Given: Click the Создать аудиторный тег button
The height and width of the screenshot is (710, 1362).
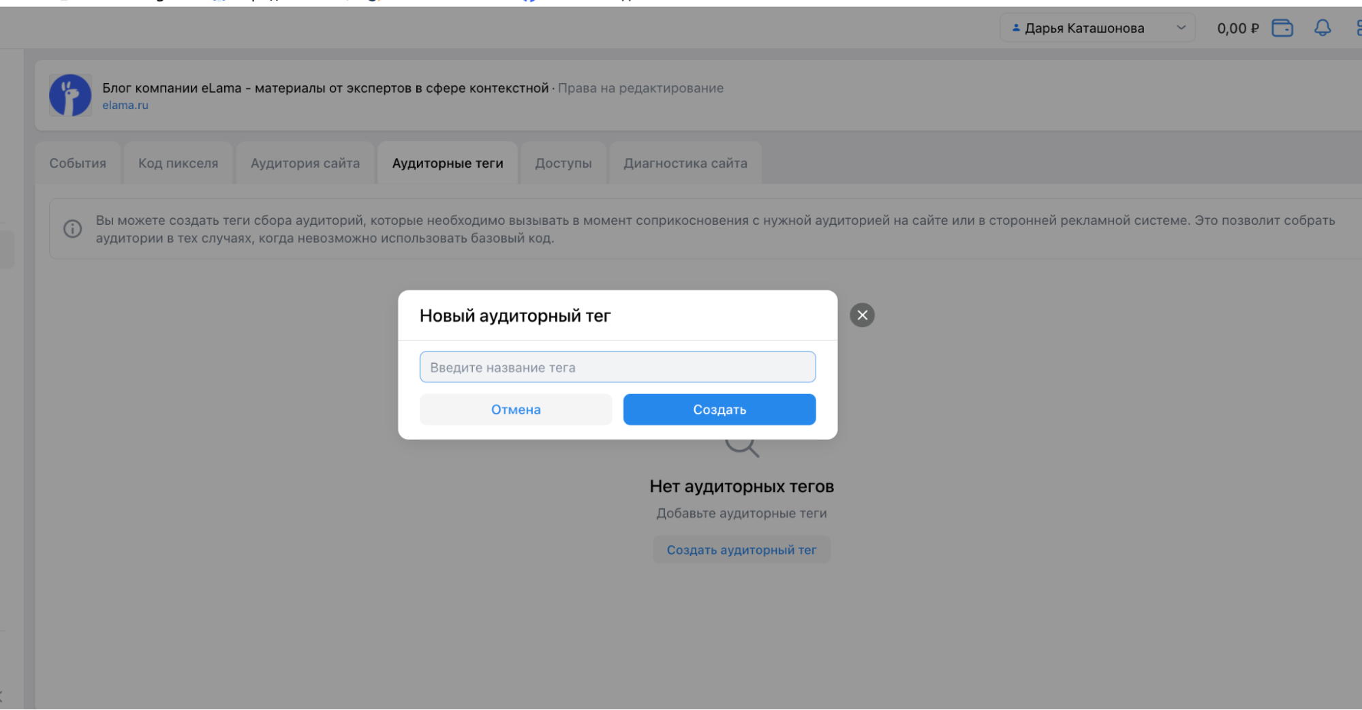Looking at the screenshot, I should 741,550.
